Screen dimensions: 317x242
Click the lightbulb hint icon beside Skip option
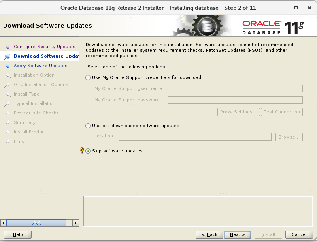coord(82,150)
